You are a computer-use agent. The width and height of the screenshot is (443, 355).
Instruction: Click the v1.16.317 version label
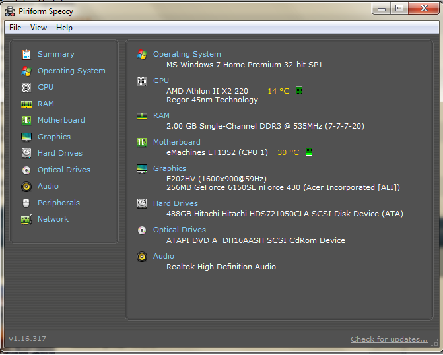(x=28, y=339)
